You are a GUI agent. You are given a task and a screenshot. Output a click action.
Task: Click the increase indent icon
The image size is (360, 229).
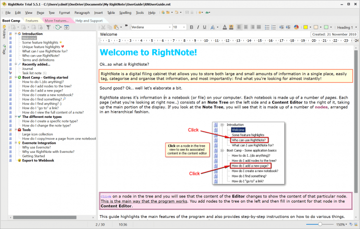tap(288, 27)
